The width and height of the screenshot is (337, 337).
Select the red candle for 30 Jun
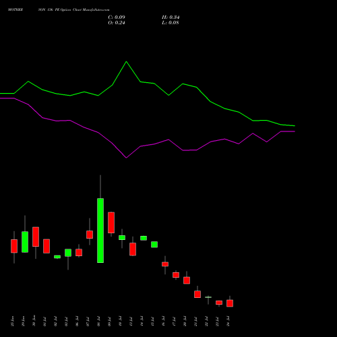36,237
